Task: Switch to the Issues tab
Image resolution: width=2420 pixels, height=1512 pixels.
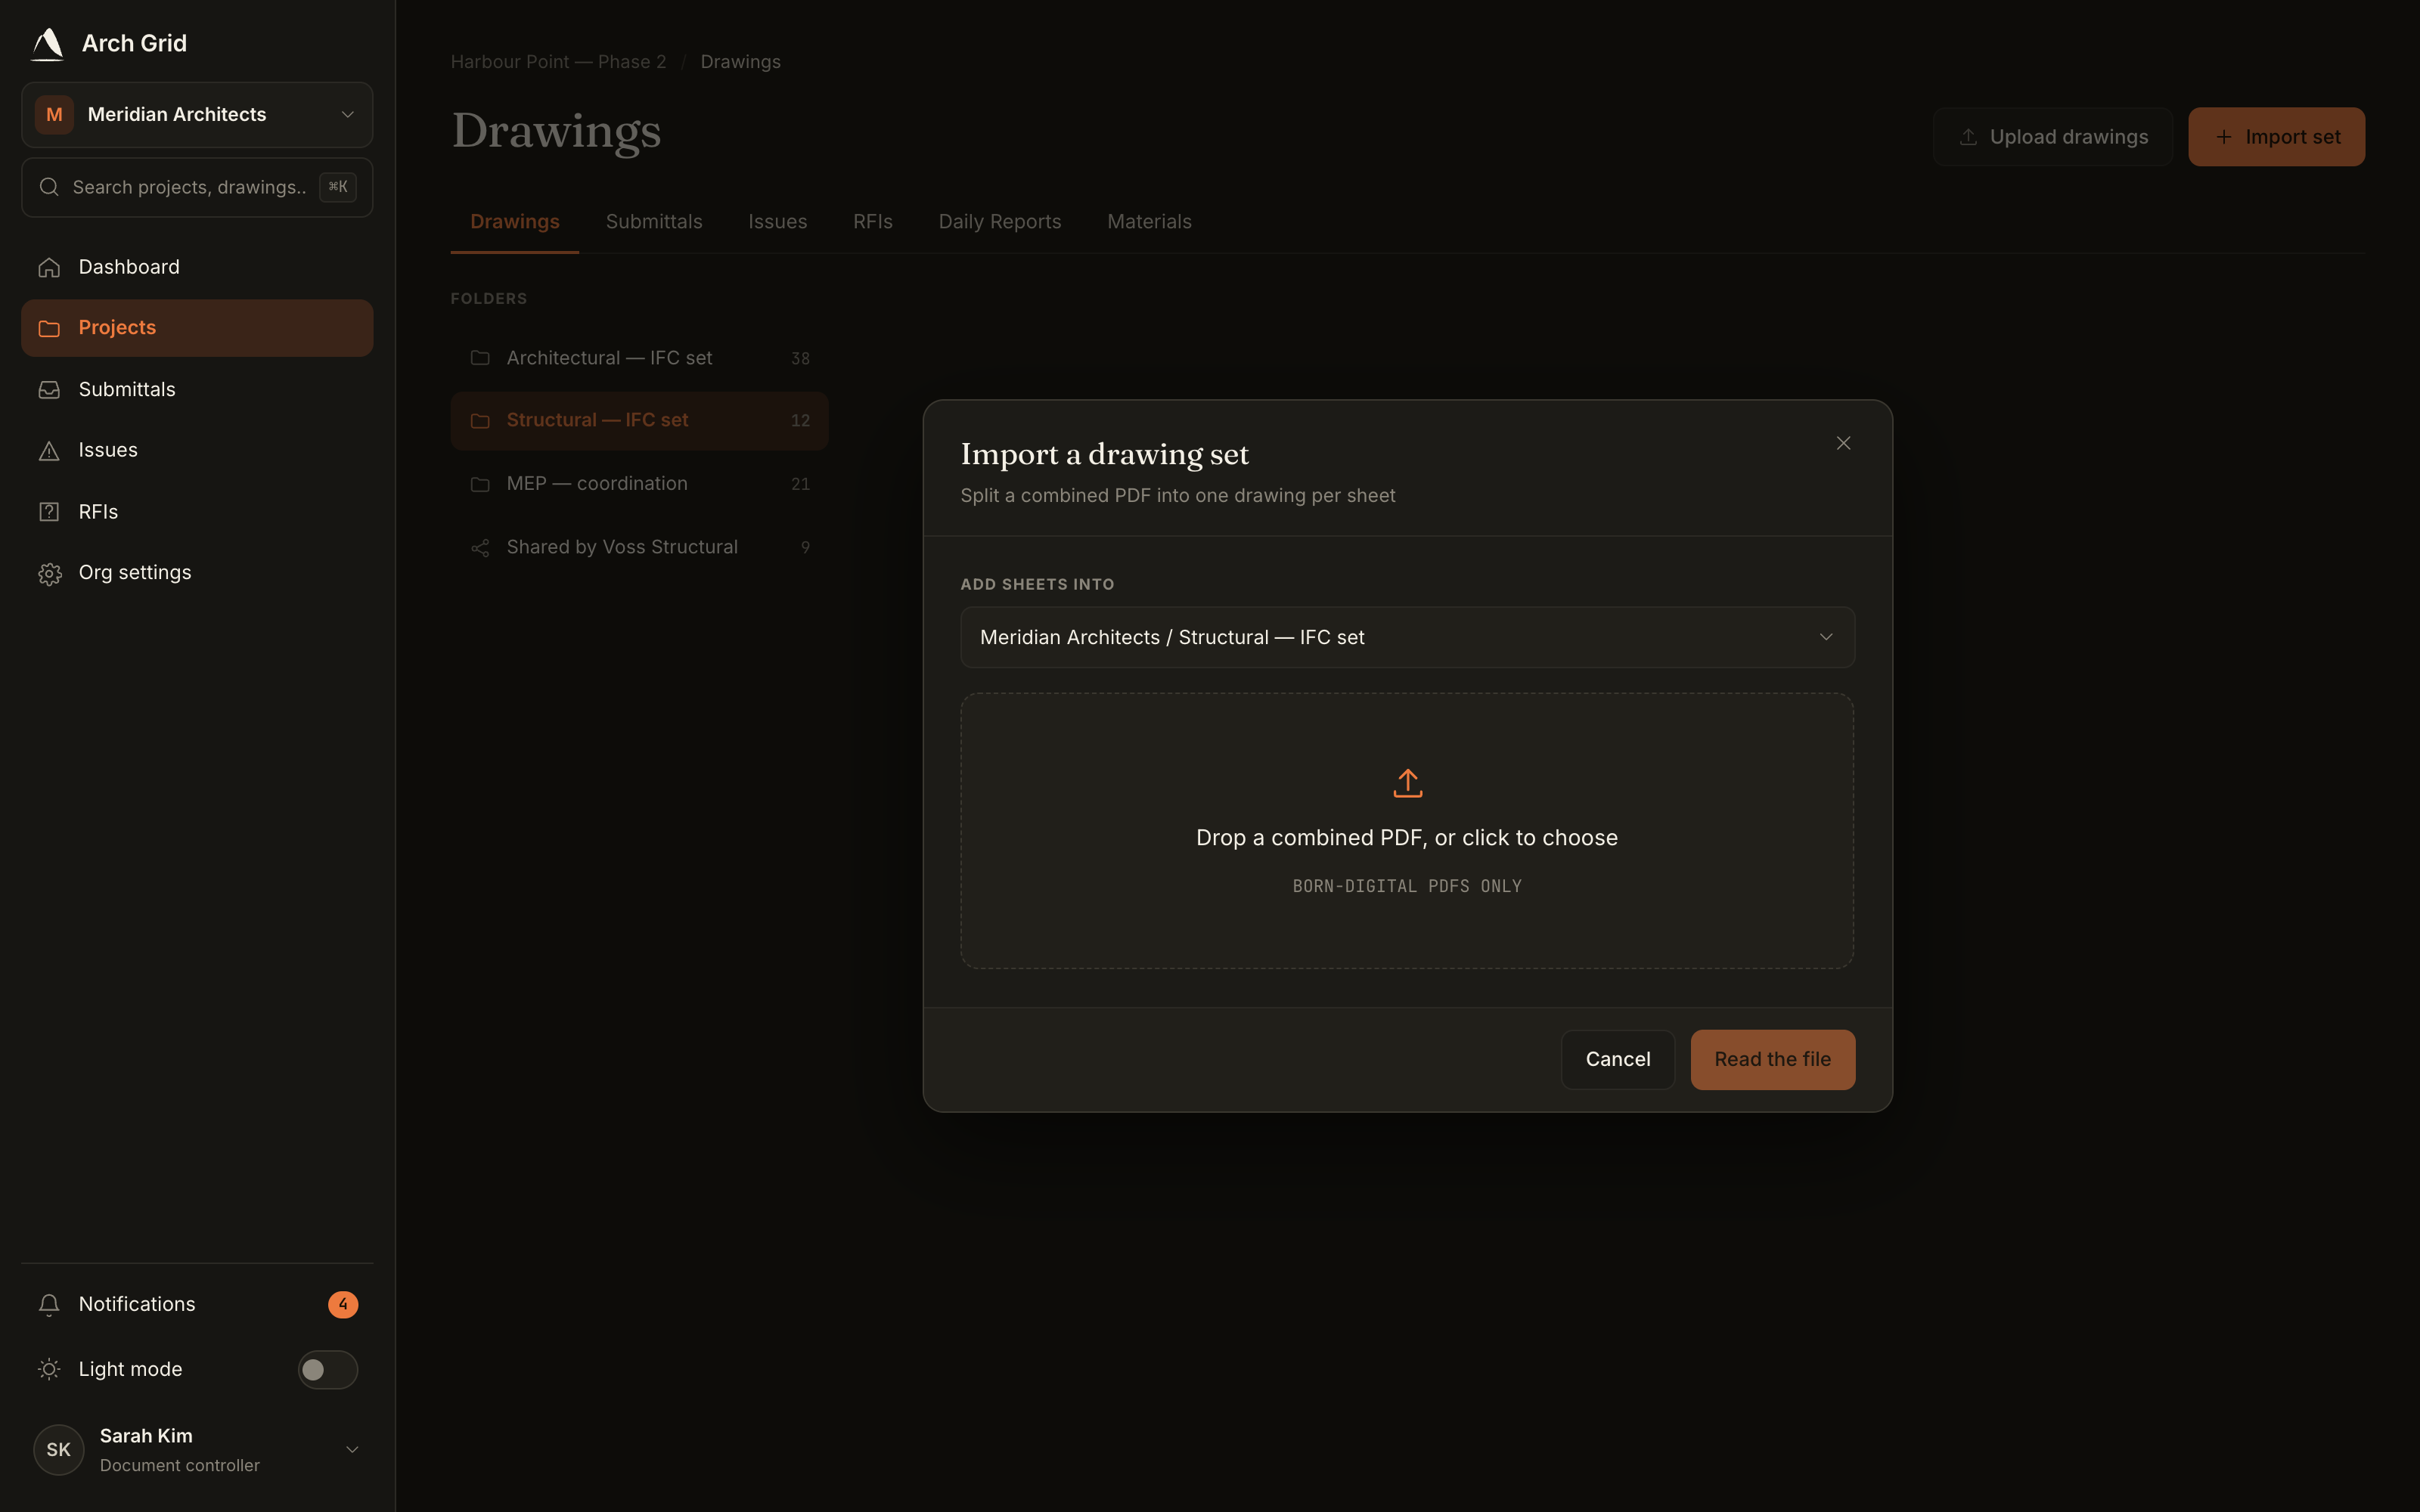Action: pos(777,222)
